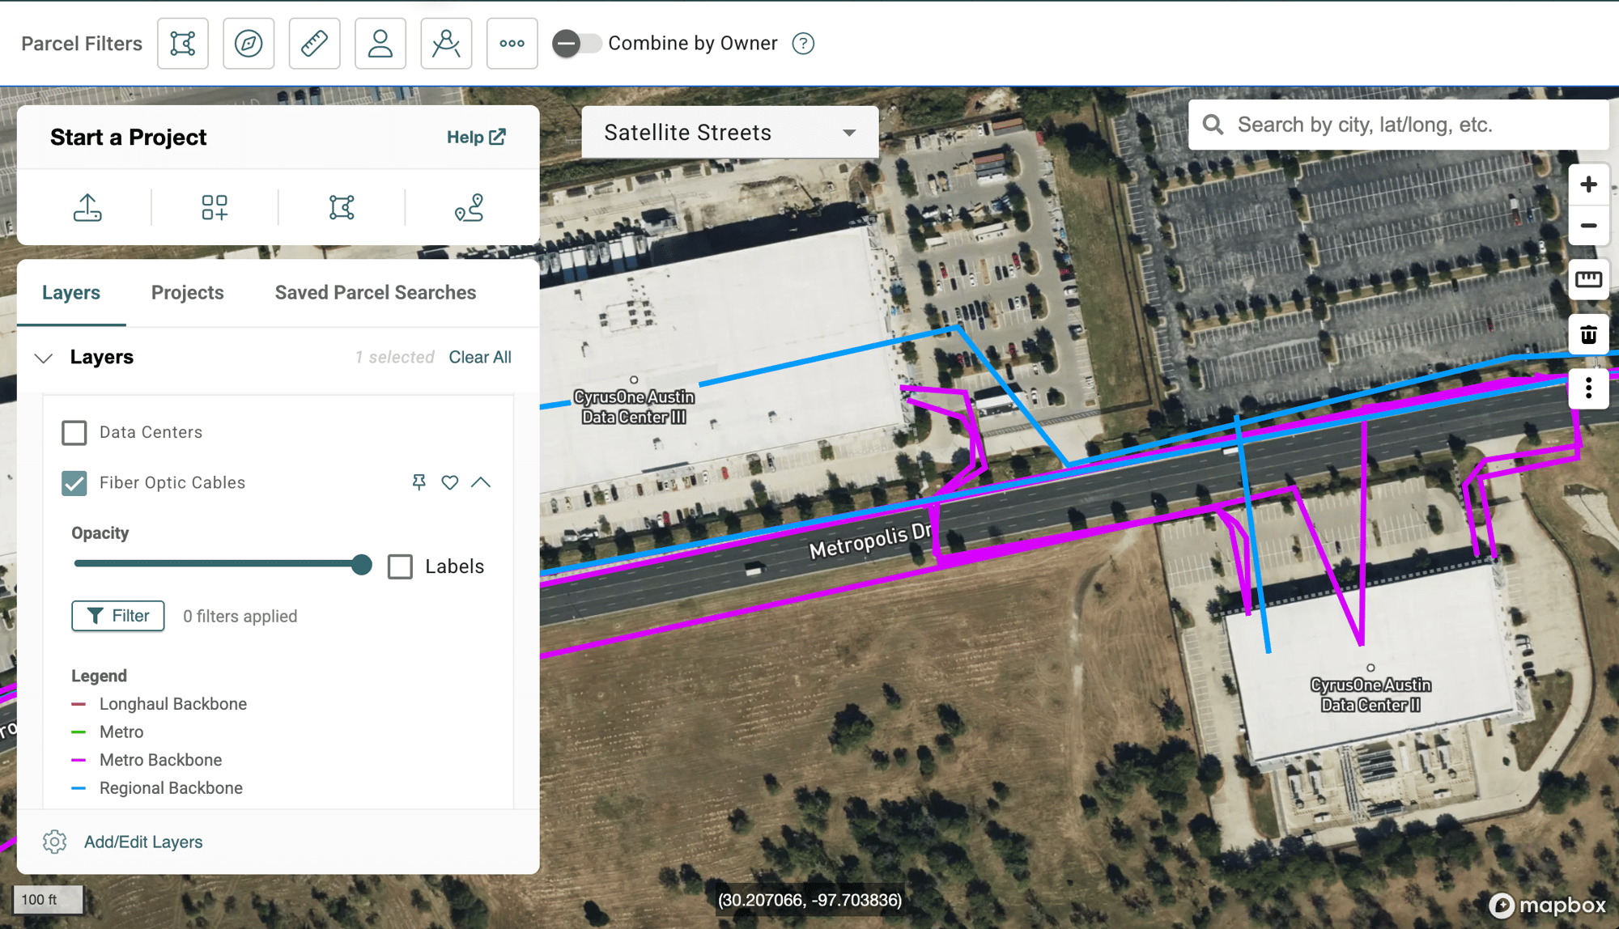Favorite the Fiber Optic Cables layer
This screenshot has height=929, width=1619.
click(450, 482)
